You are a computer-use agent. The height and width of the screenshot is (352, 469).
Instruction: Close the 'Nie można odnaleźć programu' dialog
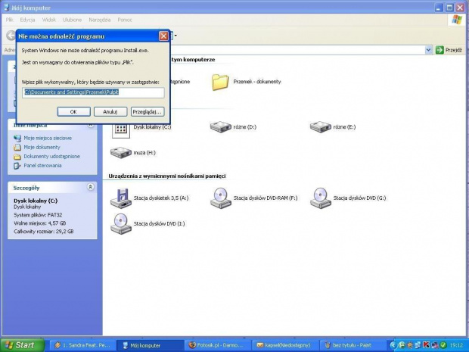[x=163, y=36]
